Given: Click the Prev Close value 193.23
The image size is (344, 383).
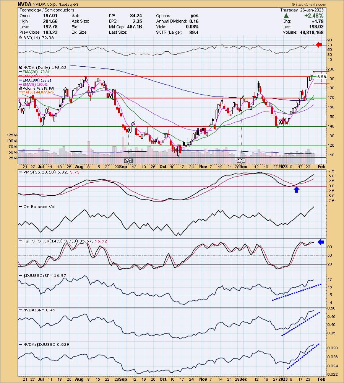Looking at the screenshot, I should (x=50, y=32).
